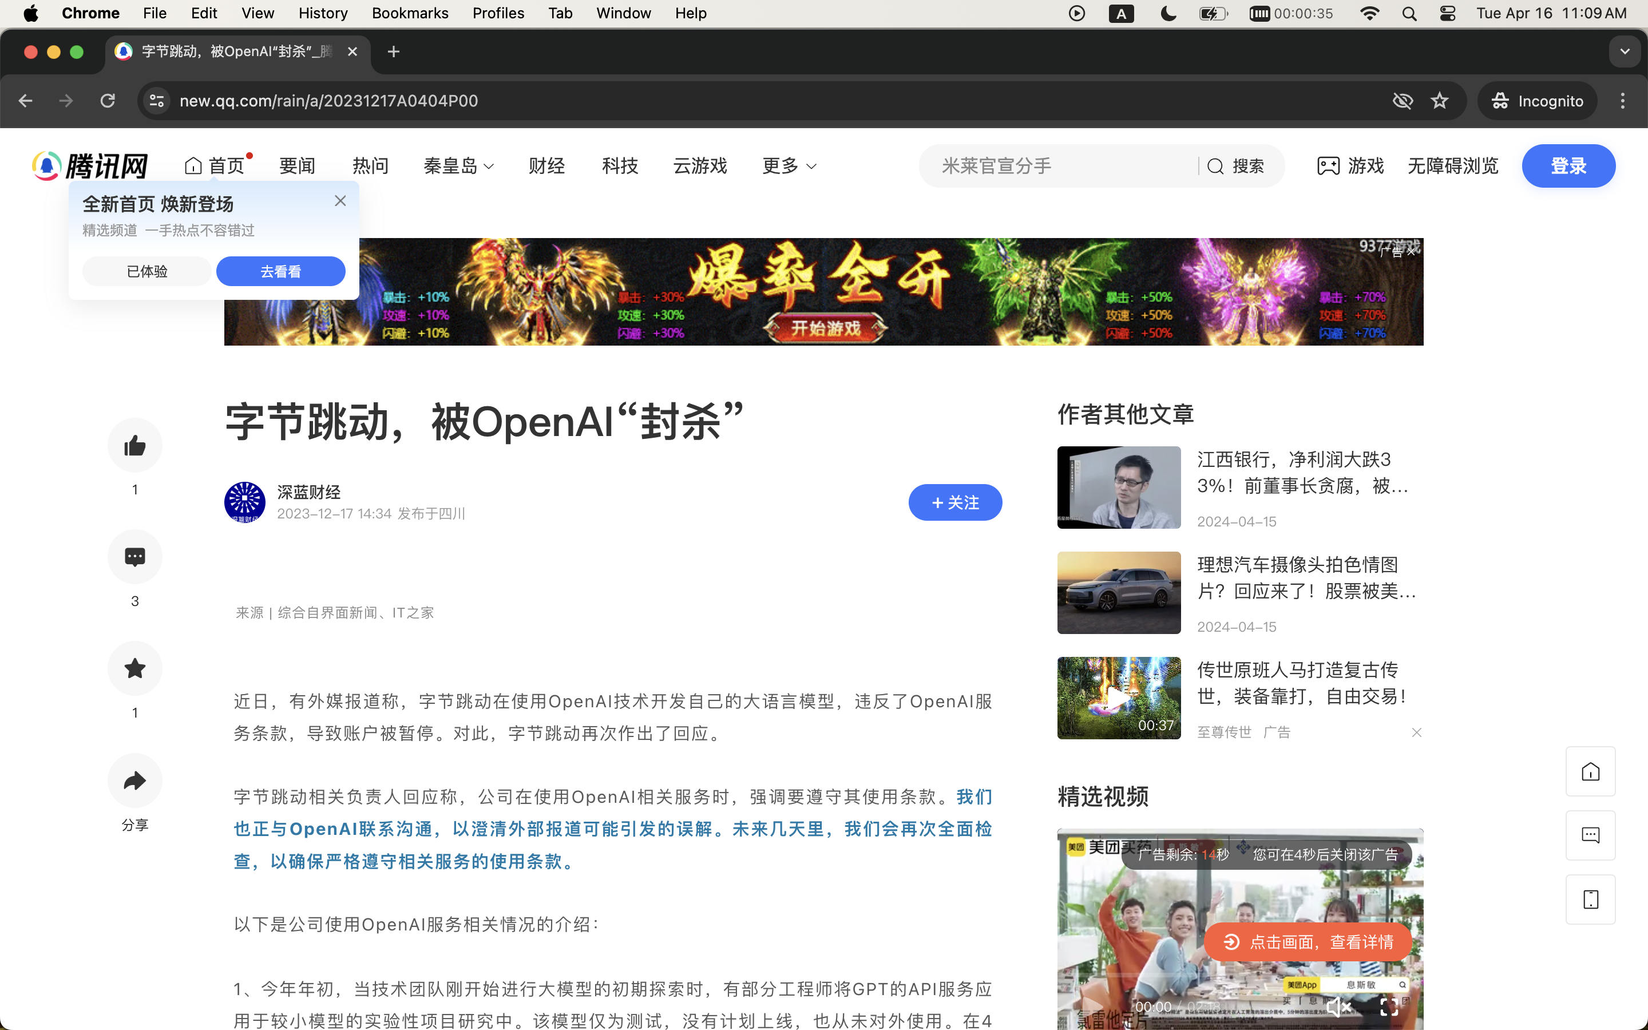Open the comments bubble icon in left sidebar
The width and height of the screenshot is (1648, 1030).
coord(135,557)
